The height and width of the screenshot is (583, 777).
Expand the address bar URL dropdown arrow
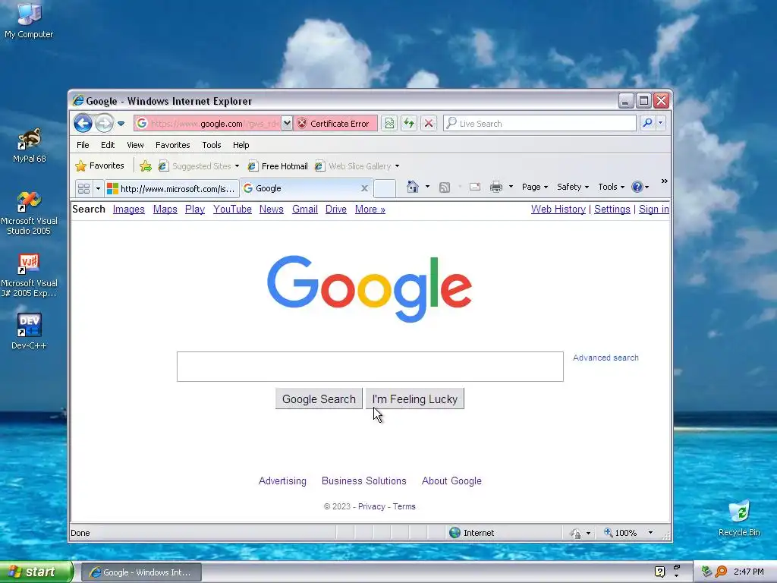tap(287, 124)
